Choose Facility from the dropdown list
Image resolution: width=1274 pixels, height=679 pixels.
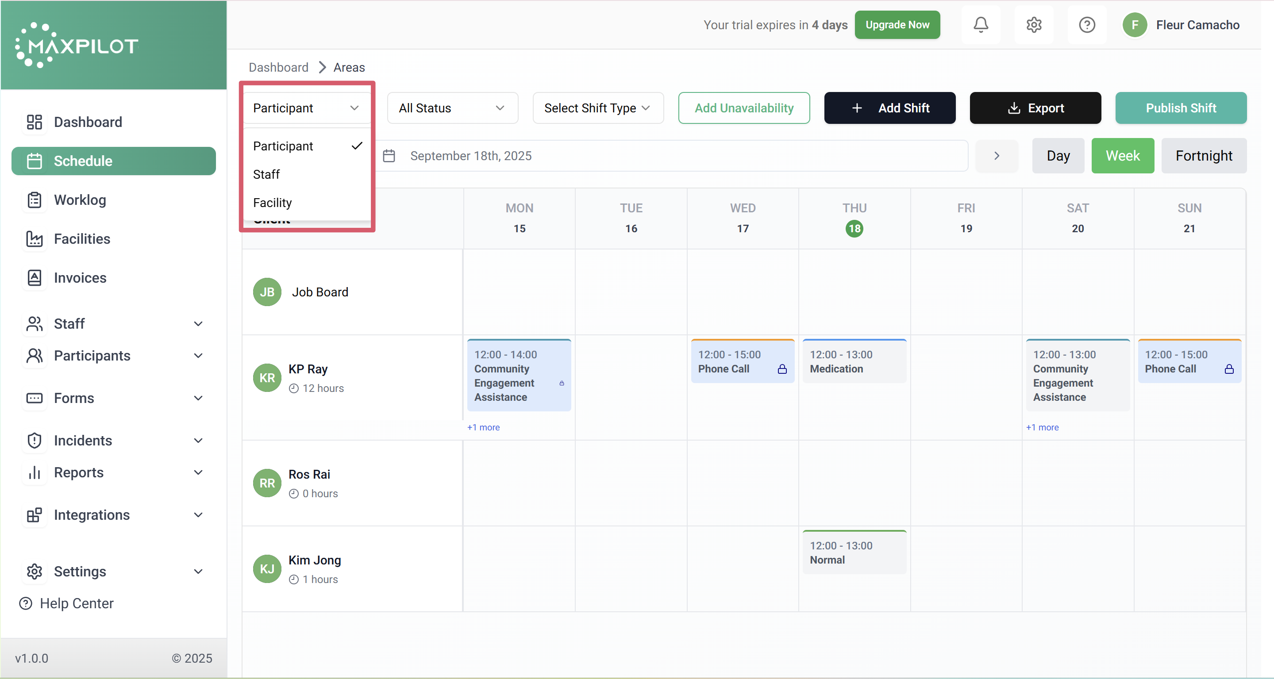pyautogui.click(x=273, y=203)
